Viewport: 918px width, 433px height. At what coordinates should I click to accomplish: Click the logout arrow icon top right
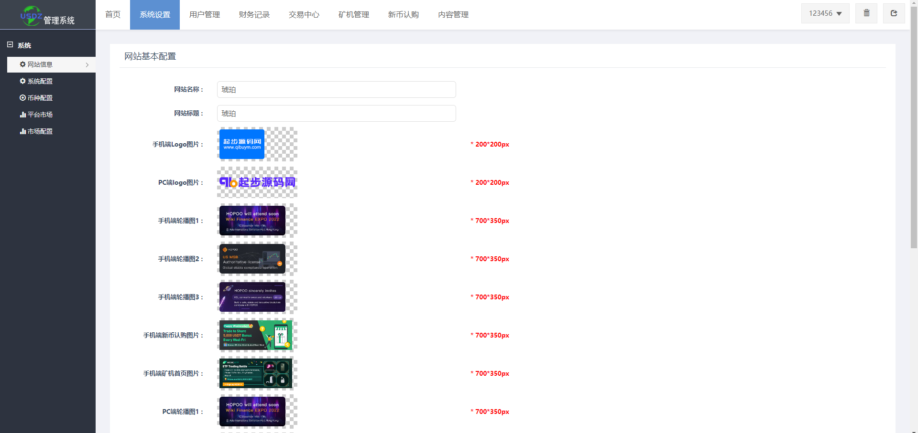point(893,13)
